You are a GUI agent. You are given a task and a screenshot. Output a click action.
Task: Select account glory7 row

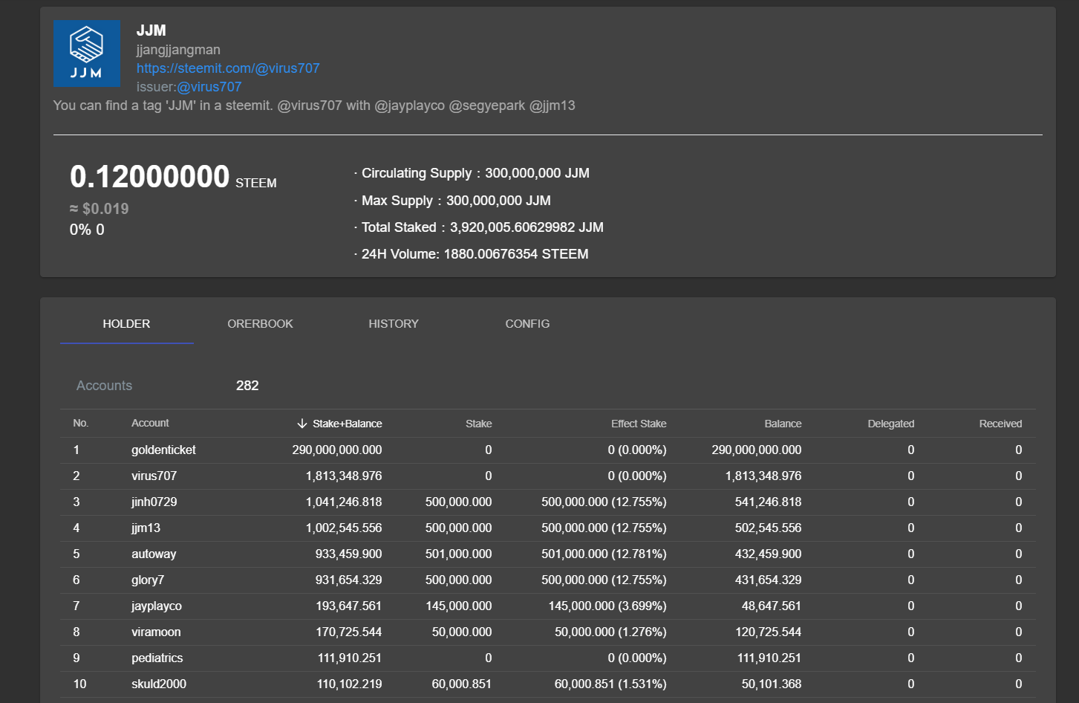click(548, 580)
